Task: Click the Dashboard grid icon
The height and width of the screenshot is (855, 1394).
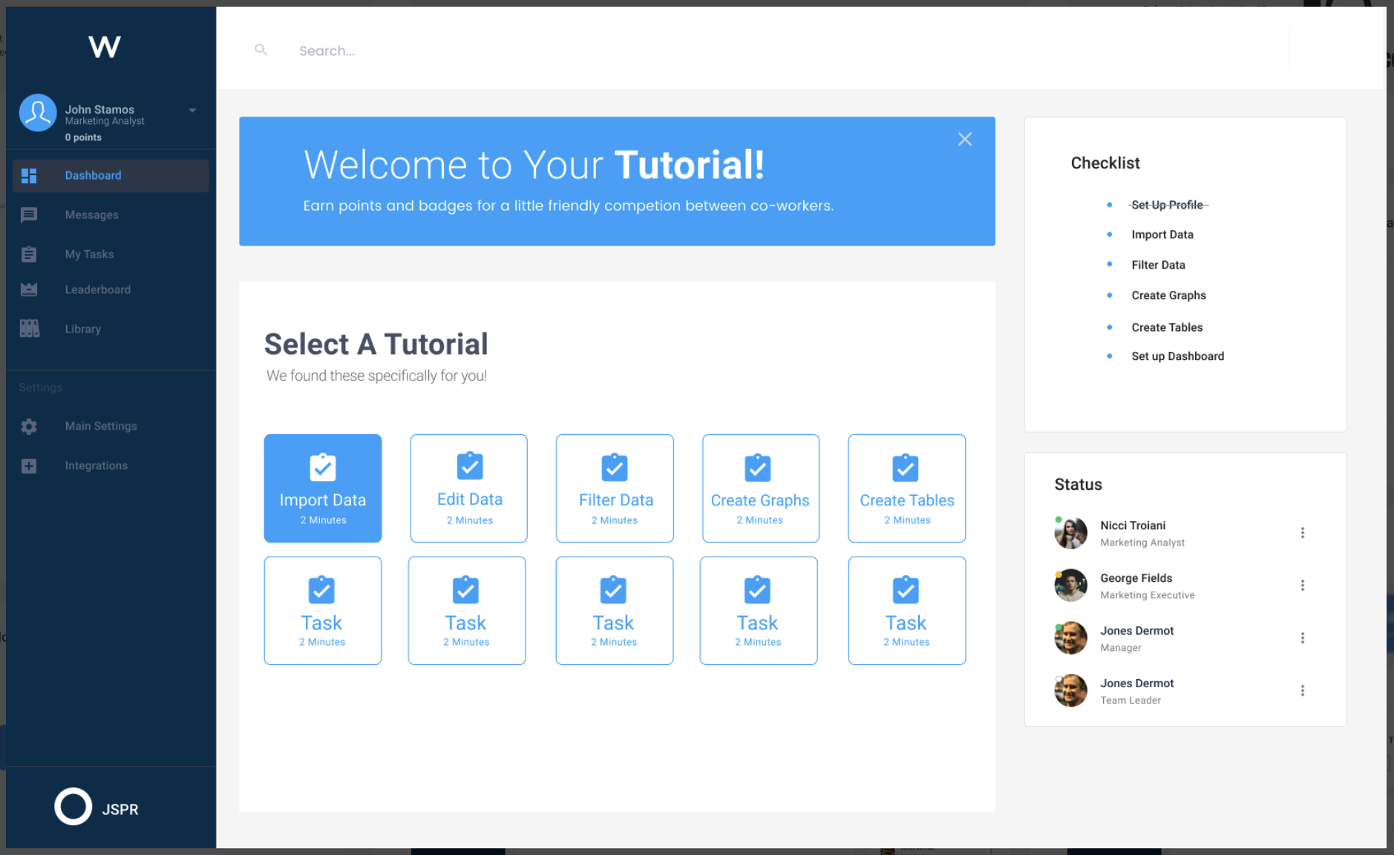Action: 29,176
